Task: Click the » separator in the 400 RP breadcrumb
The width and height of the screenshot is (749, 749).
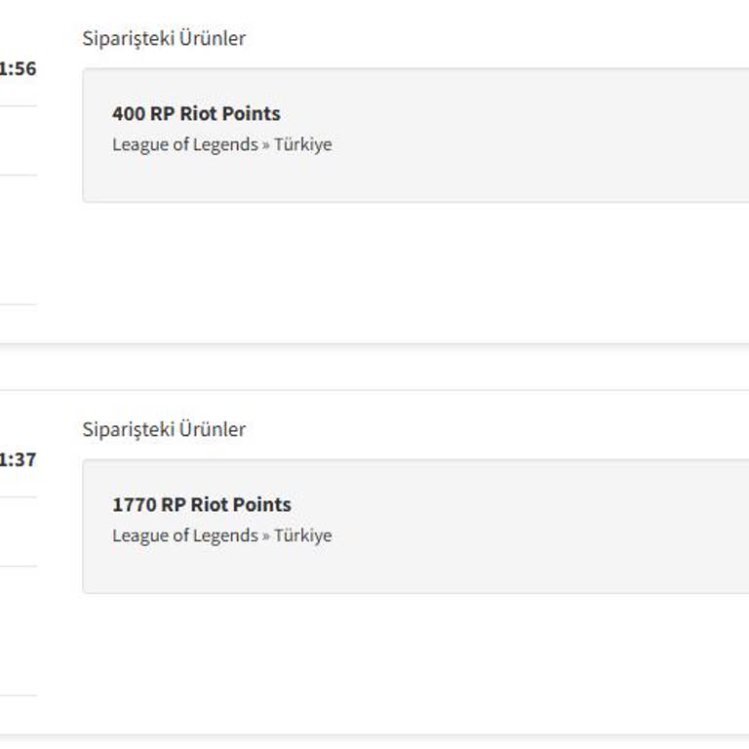Action: 265,145
